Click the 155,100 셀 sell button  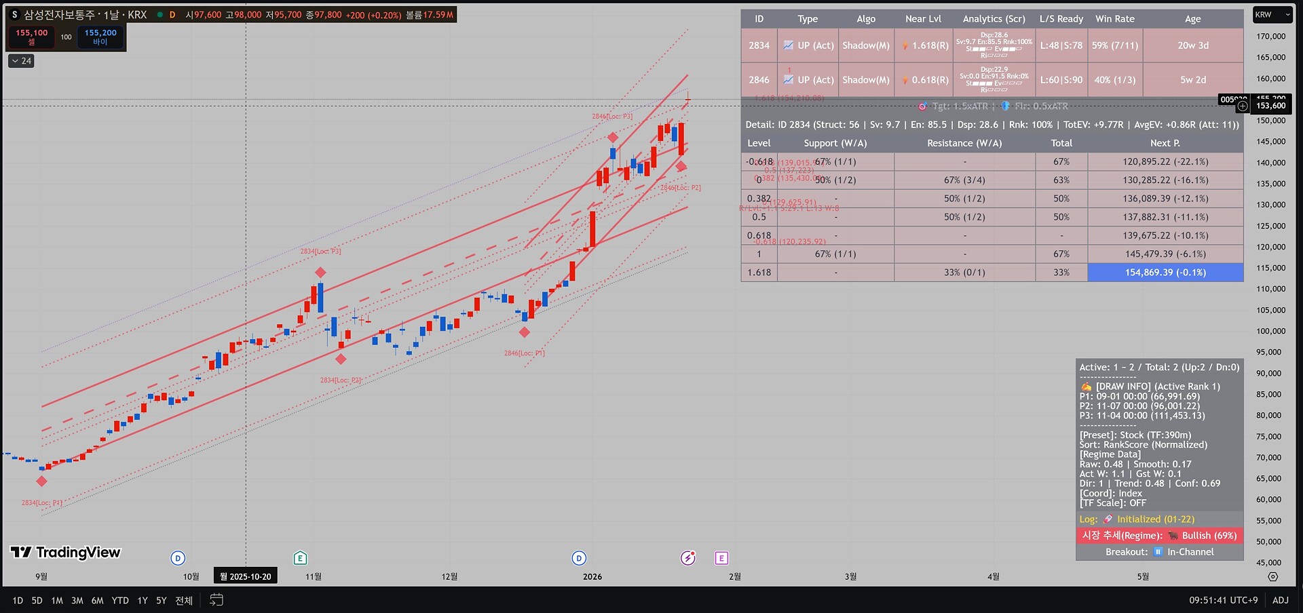point(31,37)
